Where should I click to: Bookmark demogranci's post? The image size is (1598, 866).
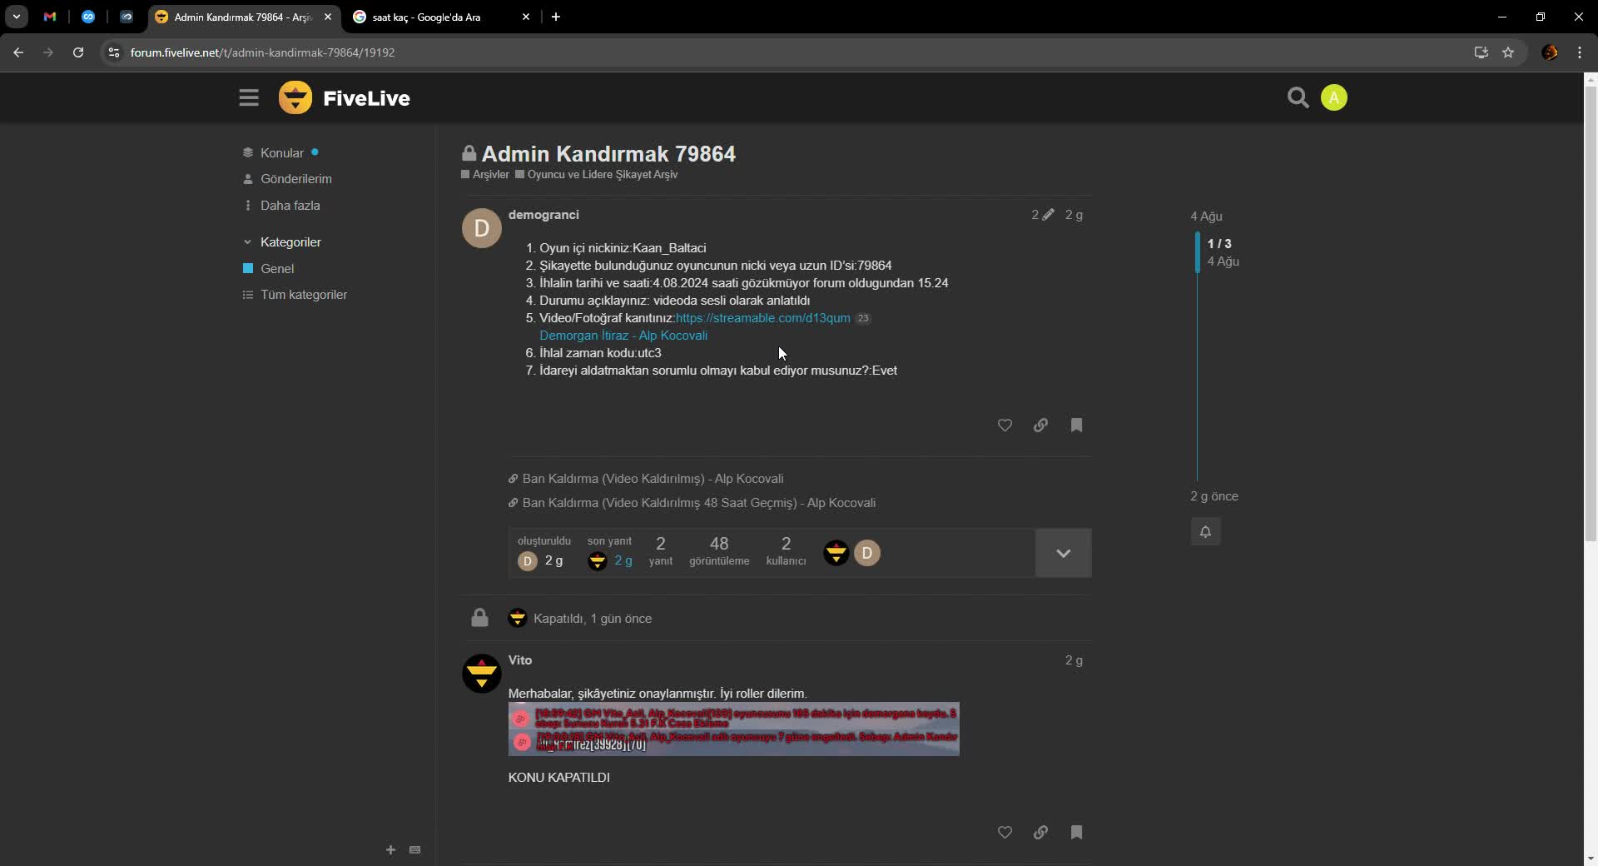click(1075, 426)
